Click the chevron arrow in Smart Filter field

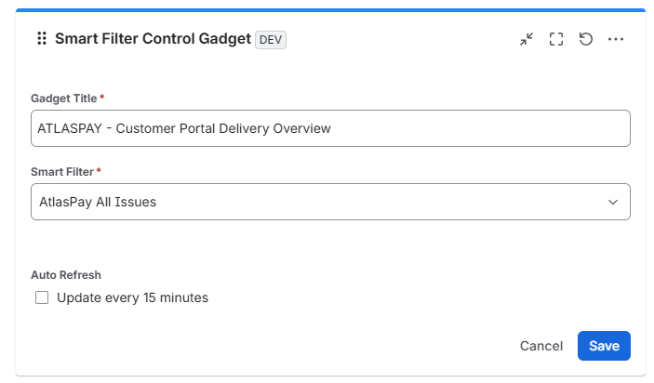[613, 202]
